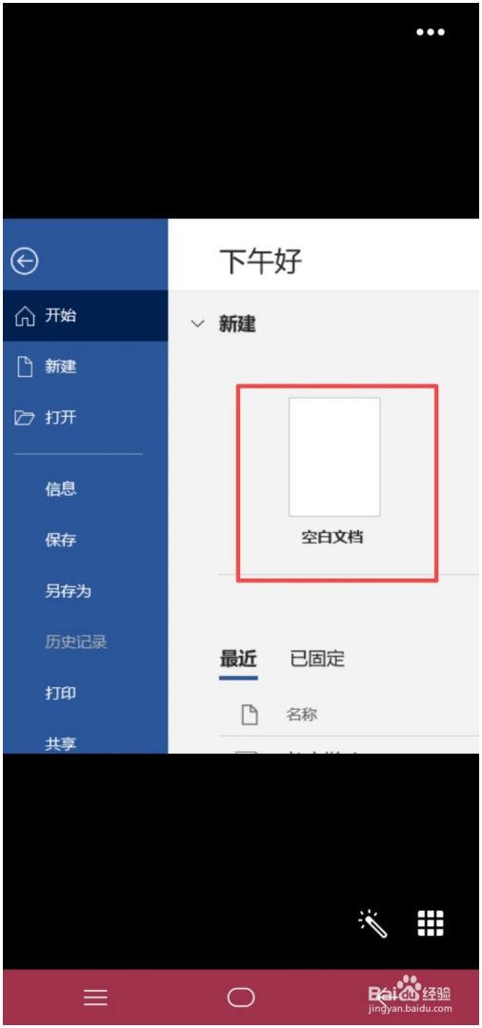
Task: Tap the magic wand edit icon
Action: click(x=373, y=923)
